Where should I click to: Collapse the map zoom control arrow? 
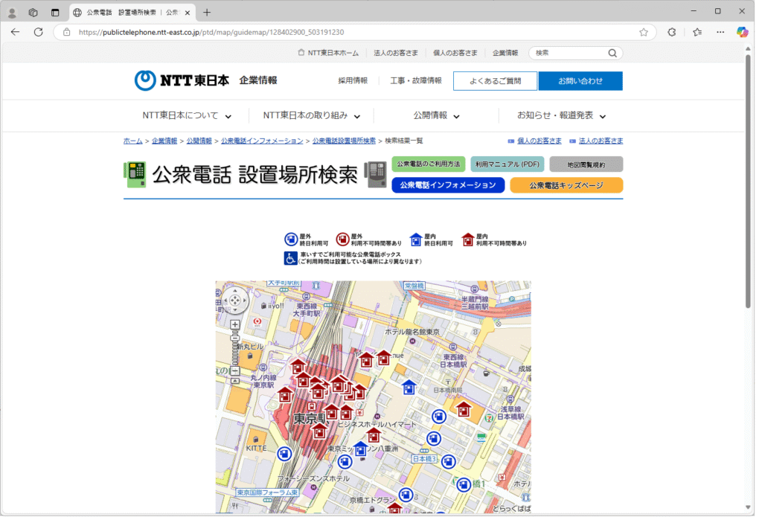pos(235,382)
